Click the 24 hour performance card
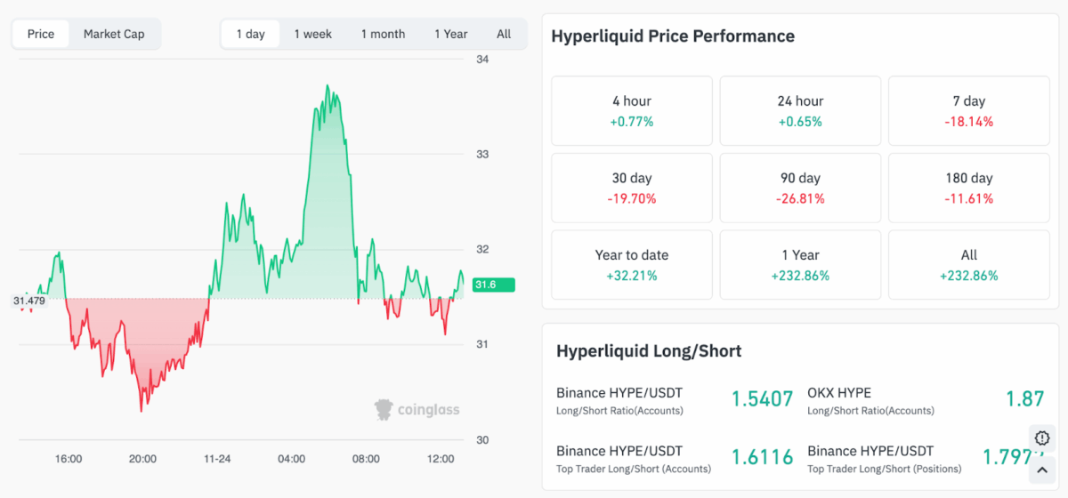Image resolution: width=1068 pixels, height=498 pixels. click(x=800, y=110)
